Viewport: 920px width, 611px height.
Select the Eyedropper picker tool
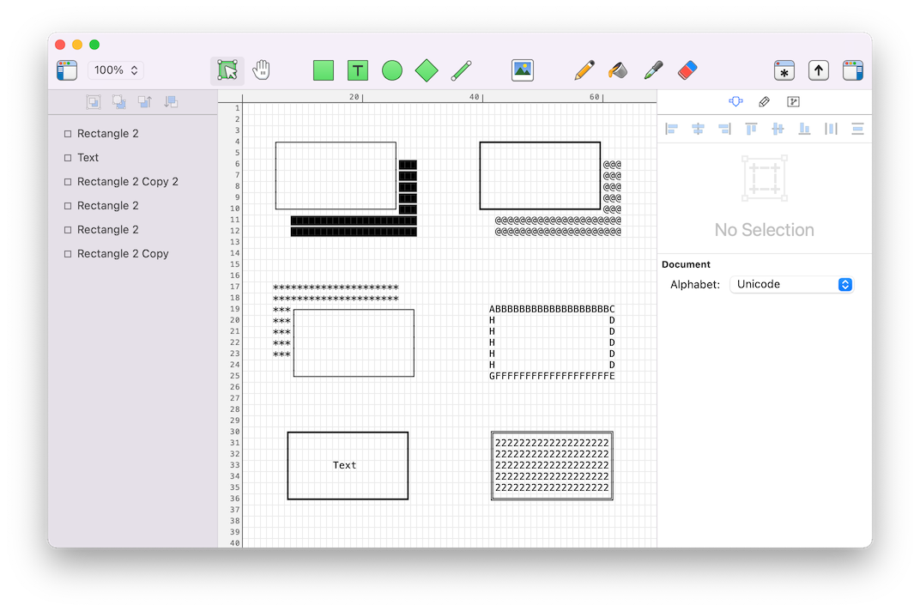653,70
